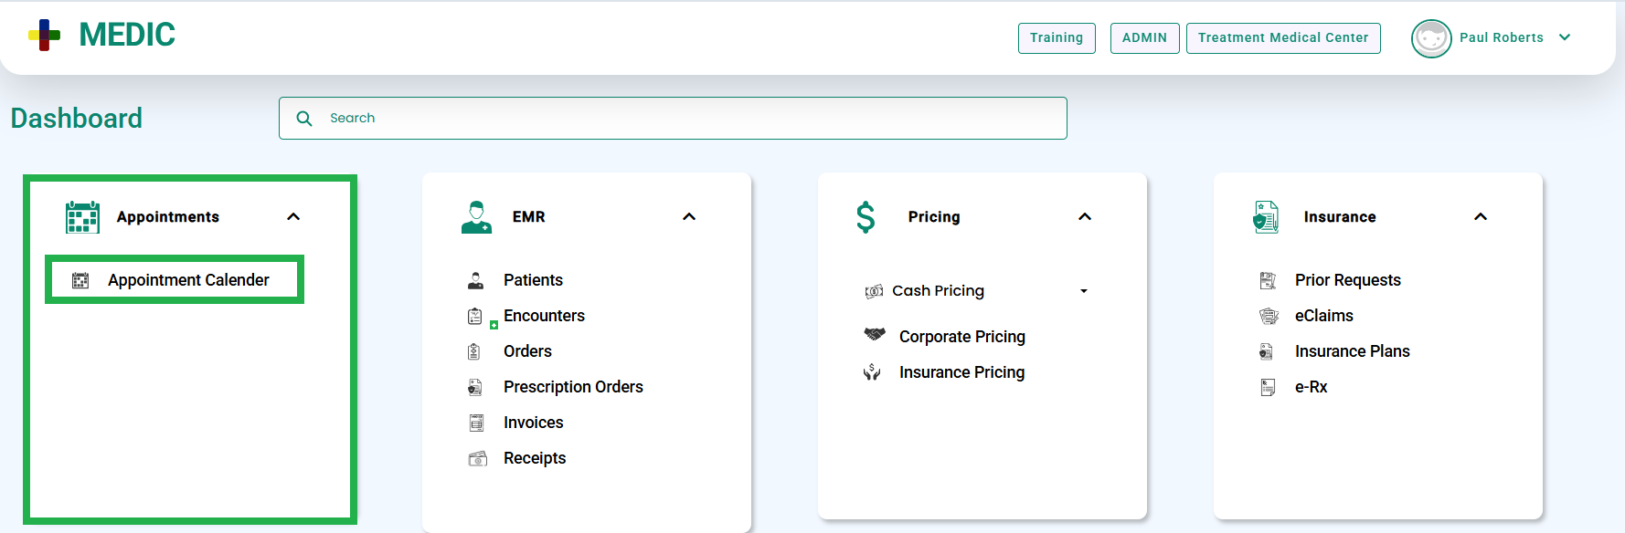Viewport: 1625px width, 533px height.
Task: Click the ADMIN button
Action: [1144, 38]
